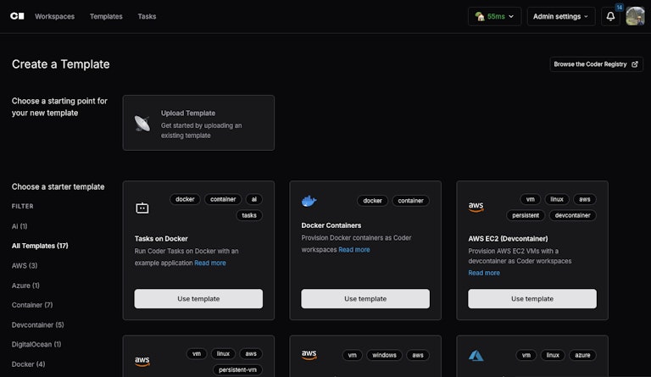This screenshot has width=651, height=377.
Task: Click the 'azure' tag
Action: click(x=582, y=355)
